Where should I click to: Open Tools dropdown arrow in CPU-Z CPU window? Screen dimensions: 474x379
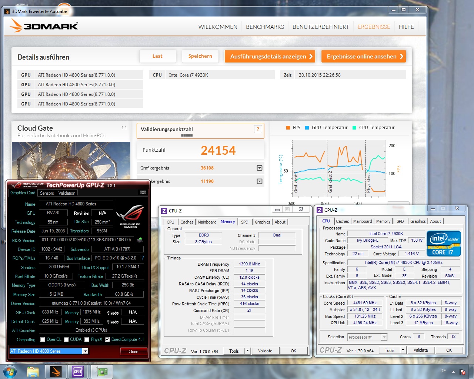coord(403,350)
